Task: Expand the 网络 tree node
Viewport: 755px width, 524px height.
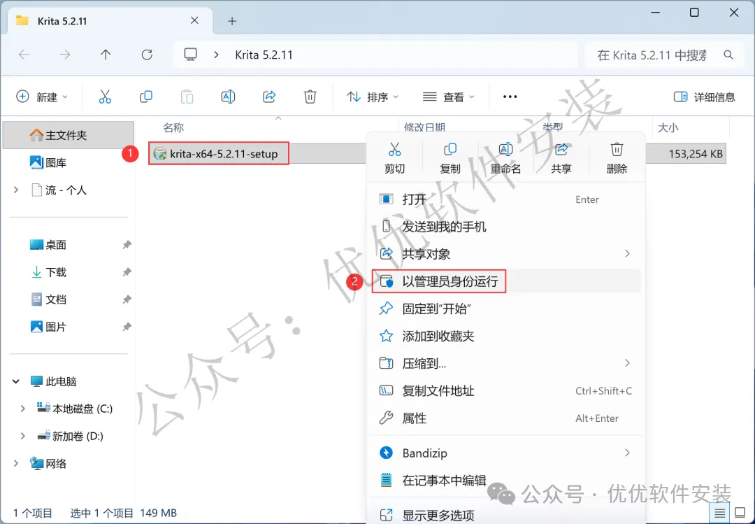Action: coord(16,463)
